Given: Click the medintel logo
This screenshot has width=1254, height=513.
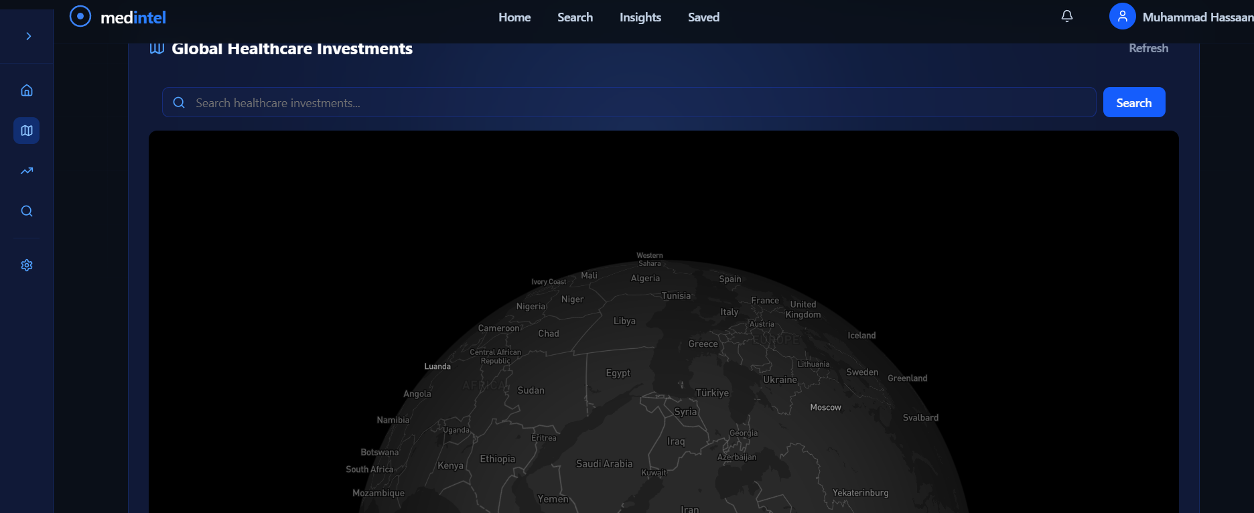Looking at the screenshot, I should pos(118,17).
